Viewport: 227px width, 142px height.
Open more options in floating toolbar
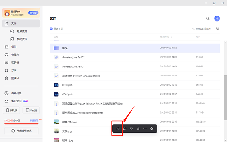[145, 128]
